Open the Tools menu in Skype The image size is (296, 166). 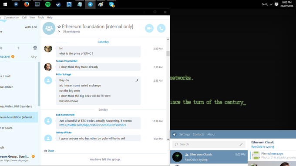click(x=41, y=17)
